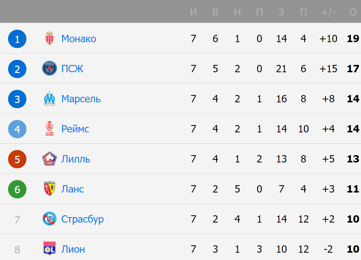This screenshot has width=361, height=260.
Task: Select the Lille LOSC logo
Action: pos(50,159)
